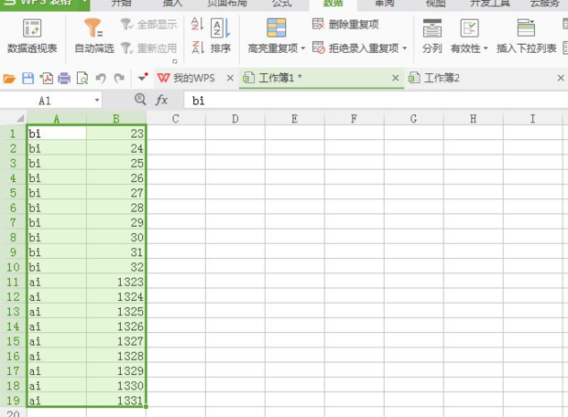
Task: Click cell B11 with value 1323
Action: coord(116,282)
